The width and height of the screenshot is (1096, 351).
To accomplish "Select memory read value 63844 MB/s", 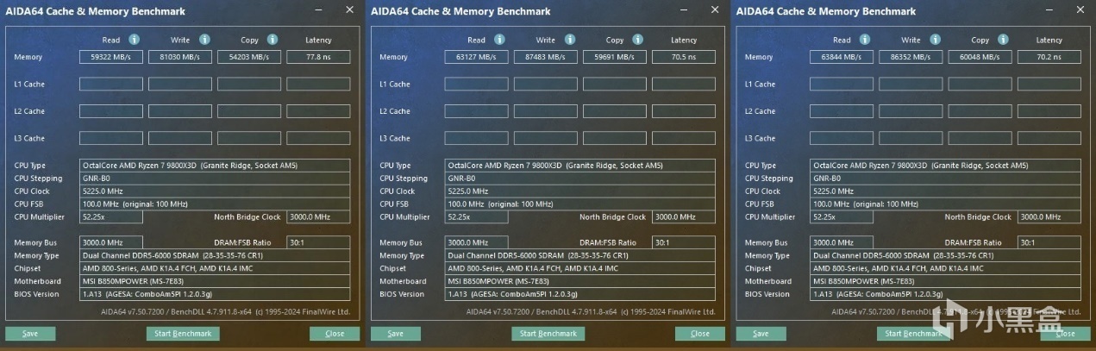I will click(842, 57).
